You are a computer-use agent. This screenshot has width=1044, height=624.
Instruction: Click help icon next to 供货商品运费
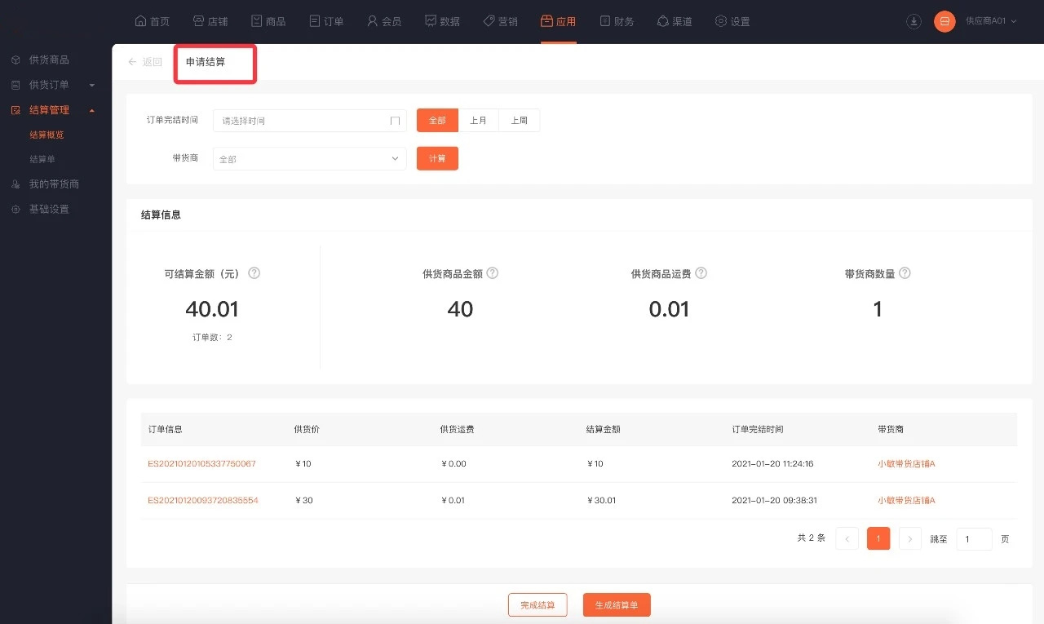click(701, 273)
